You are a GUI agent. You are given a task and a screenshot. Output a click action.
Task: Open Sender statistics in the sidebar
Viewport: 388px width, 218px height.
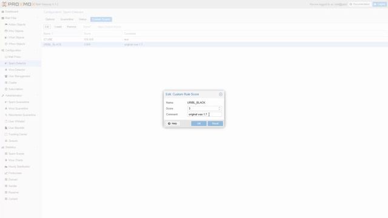coord(12,186)
